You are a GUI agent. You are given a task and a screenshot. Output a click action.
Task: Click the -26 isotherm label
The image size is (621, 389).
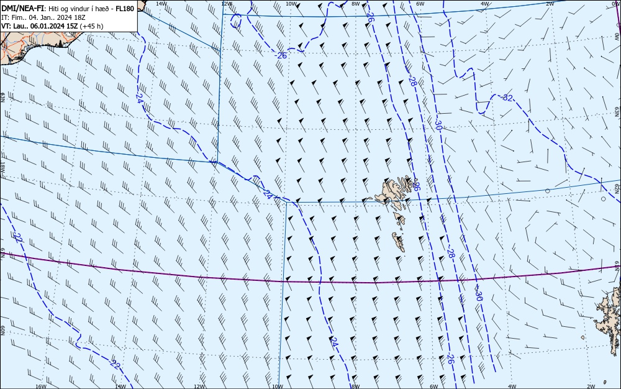pyautogui.click(x=281, y=56)
